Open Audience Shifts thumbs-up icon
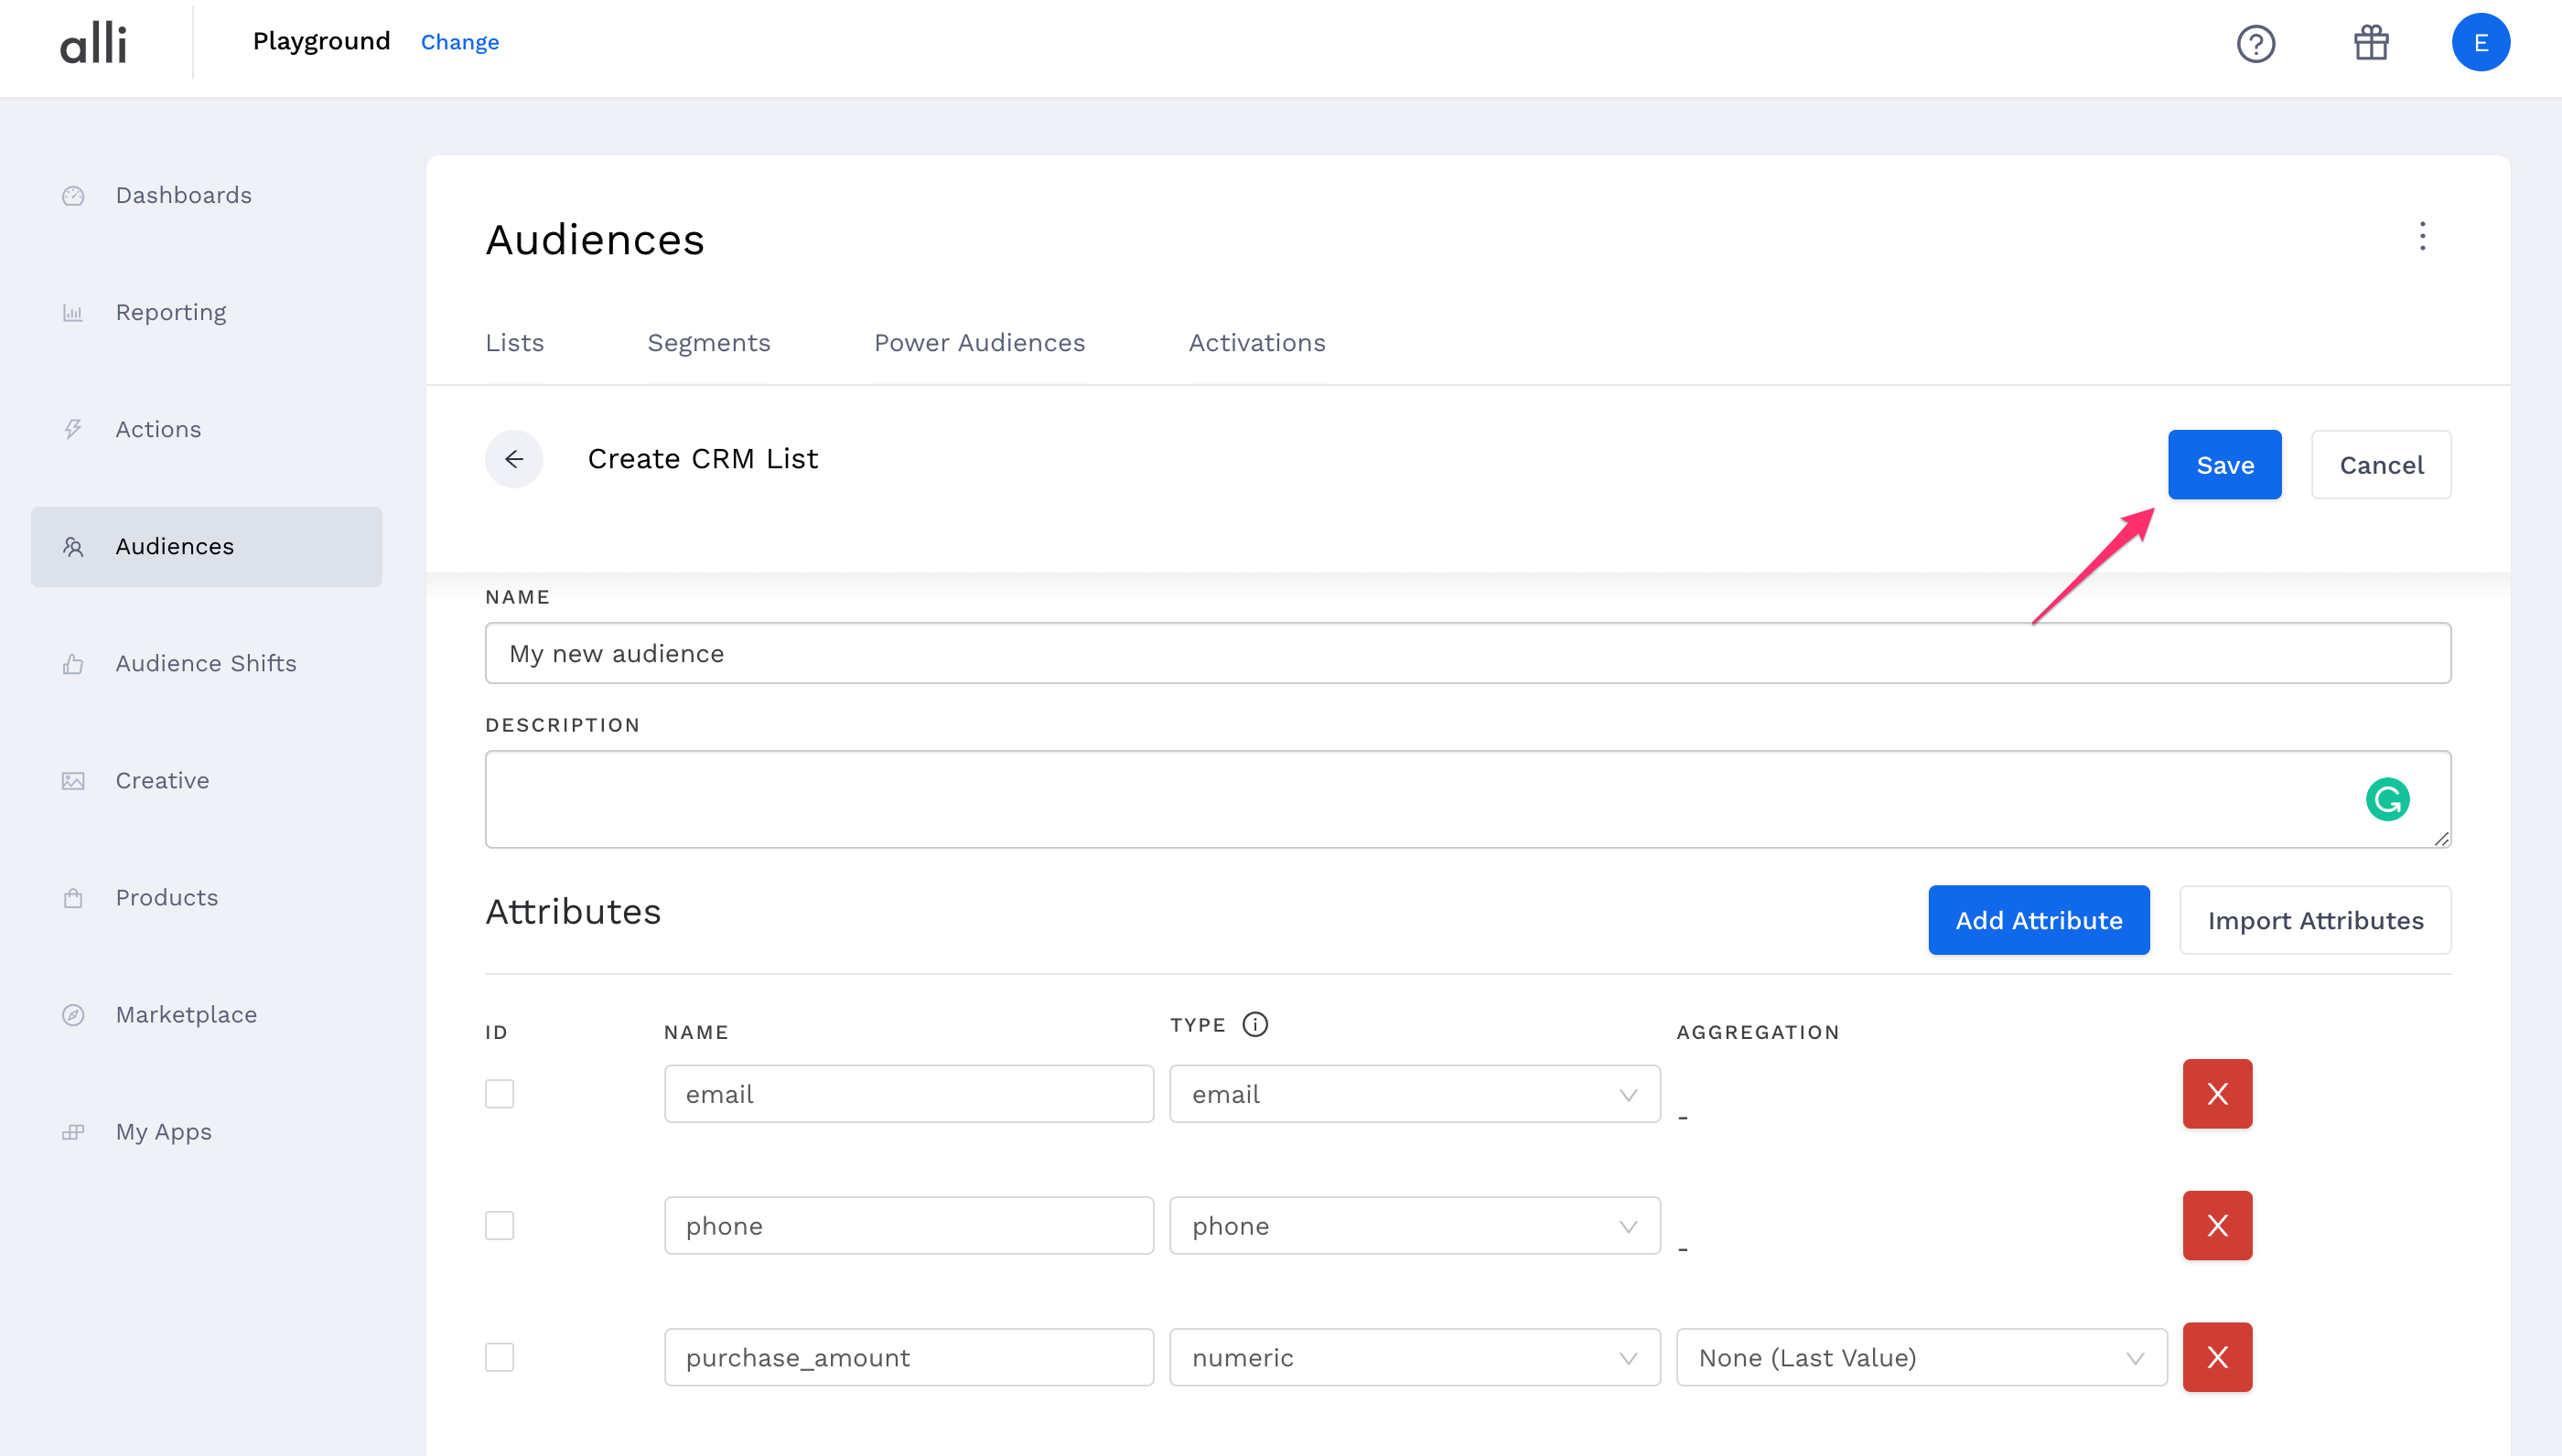The width and height of the screenshot is (2562, 1456). 73,663
